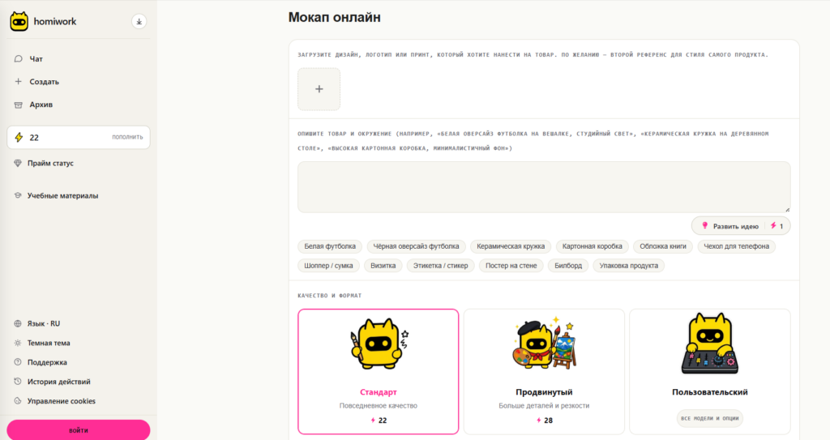Click the homiwork cat logo icon

19,22
